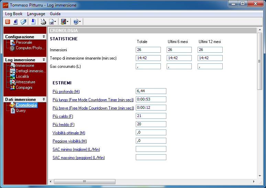Click the Immersione diver icon
This screenshot has width=266, height=188.
click(x=13, y=65)
